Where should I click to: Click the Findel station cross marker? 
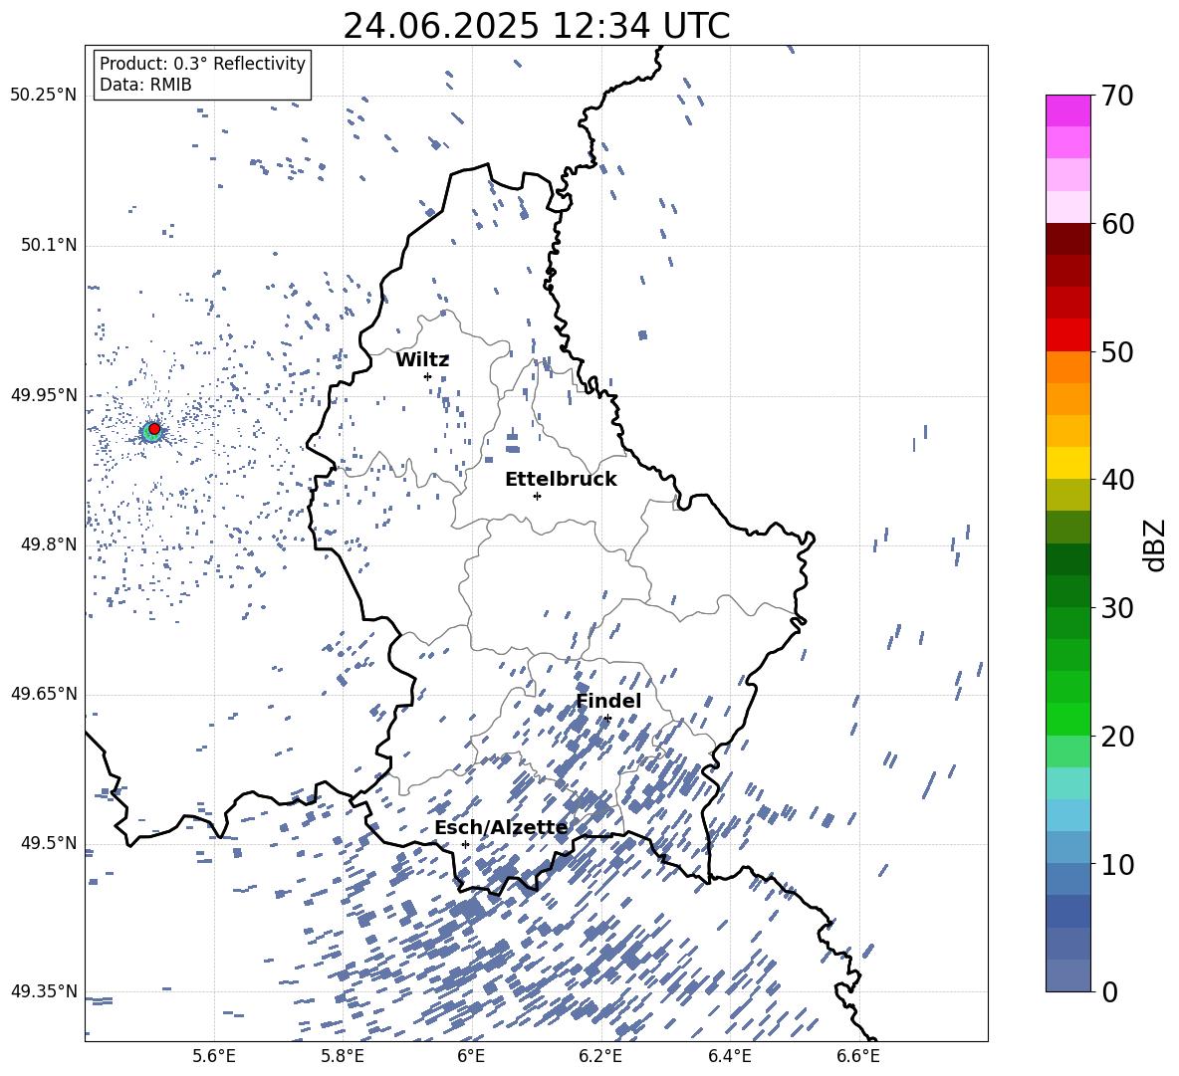606,719
